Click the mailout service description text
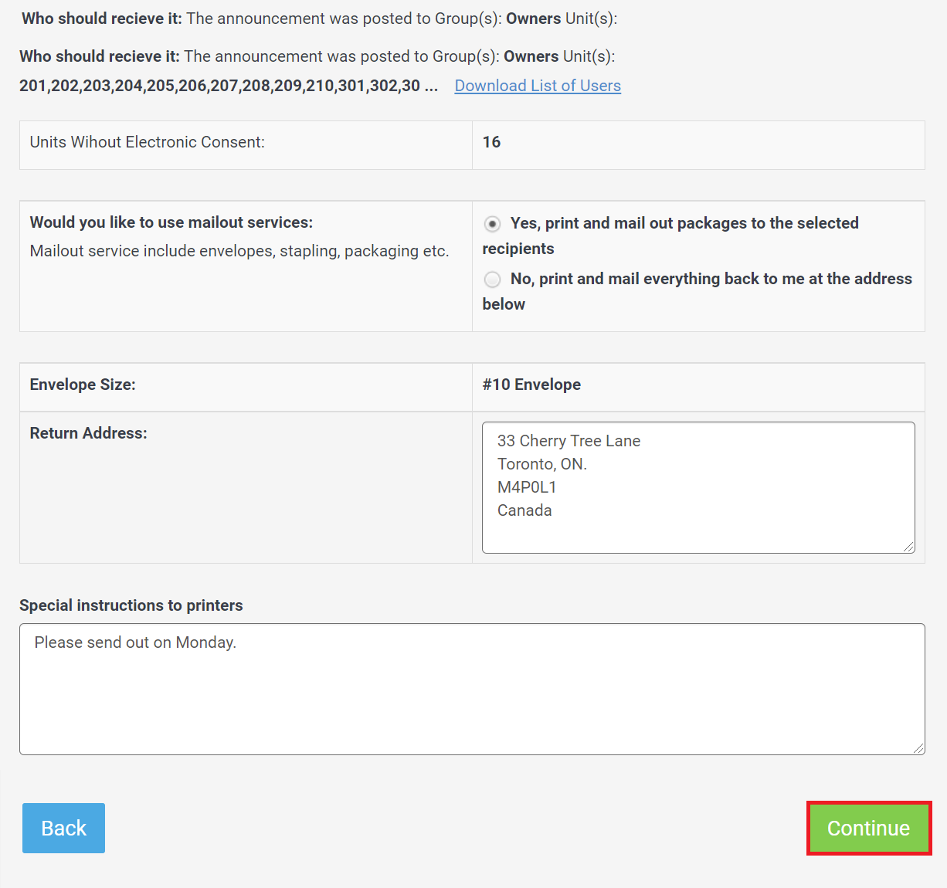The height and width of the screenshot is (888, 947). click(x=239, y=251)
